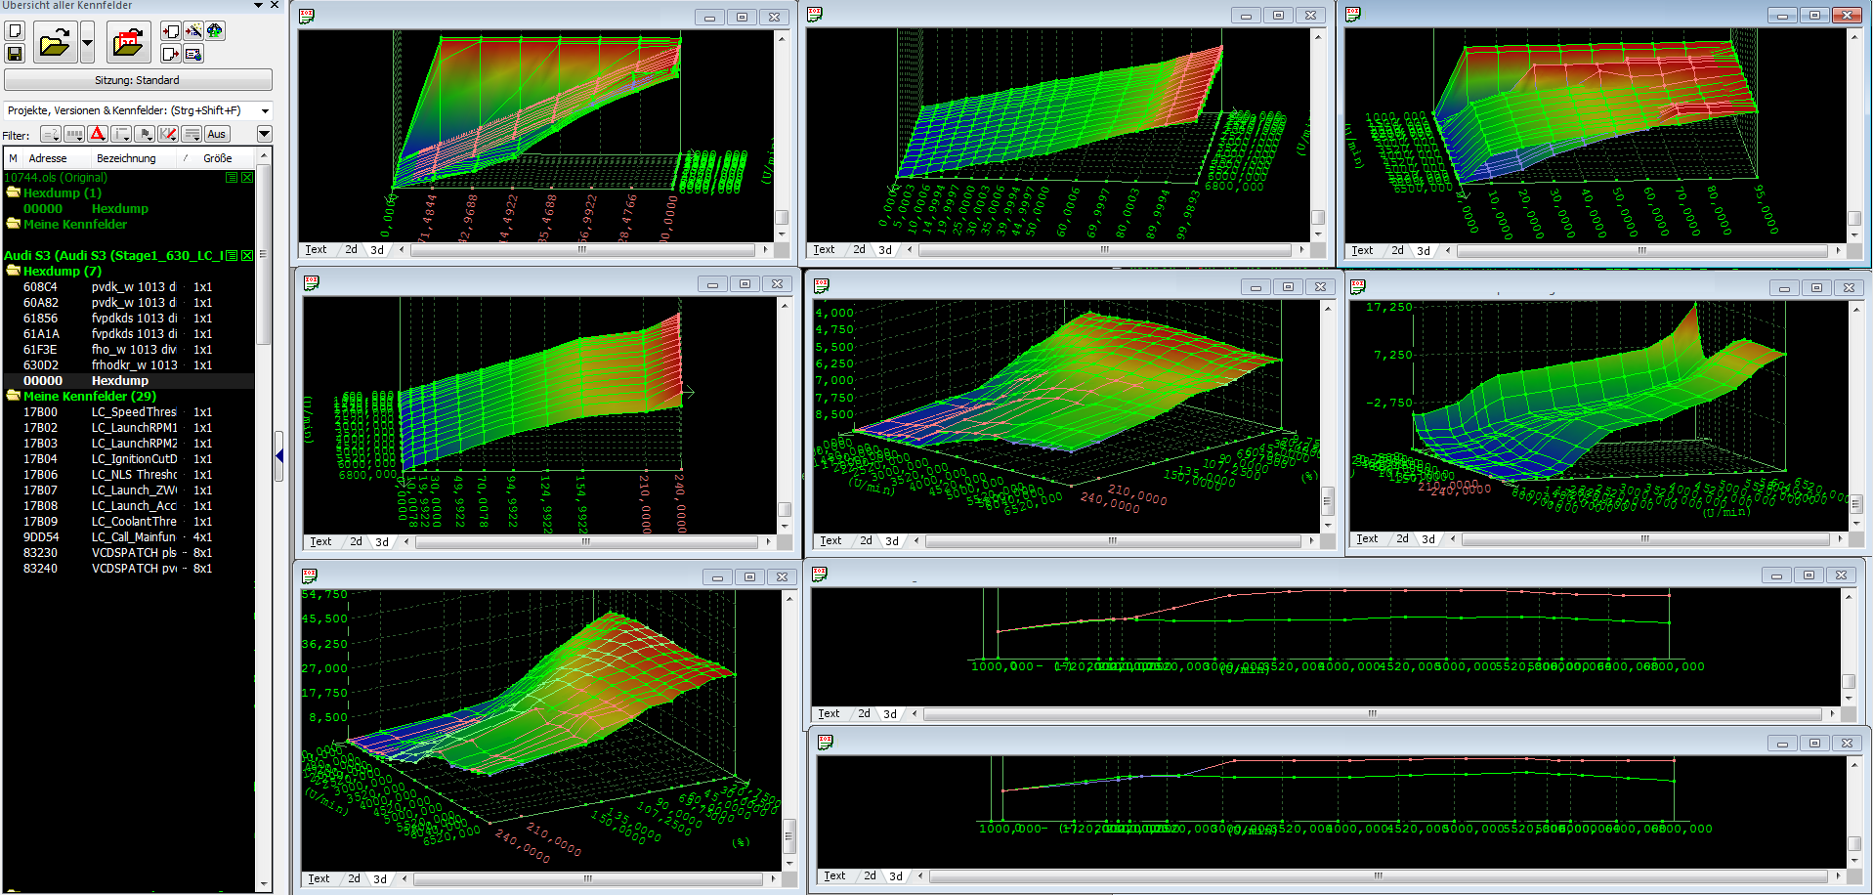The image size is (1873, 895).
Task: Click X icon beside Audi S3 project
Action: click(x=247, y=256)
